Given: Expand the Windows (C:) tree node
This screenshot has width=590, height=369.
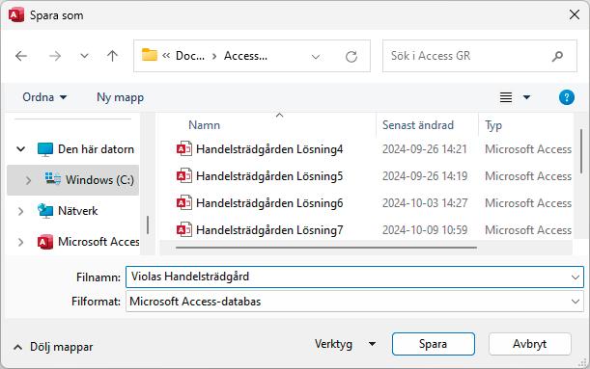Looking at the screenshot, I should tap(28, 180).
